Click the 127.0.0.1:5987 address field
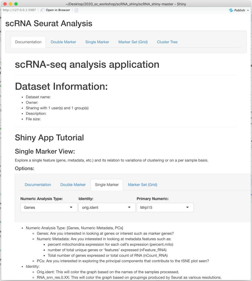The height and width of the screenshot is (281, 252). click(19, 10)
